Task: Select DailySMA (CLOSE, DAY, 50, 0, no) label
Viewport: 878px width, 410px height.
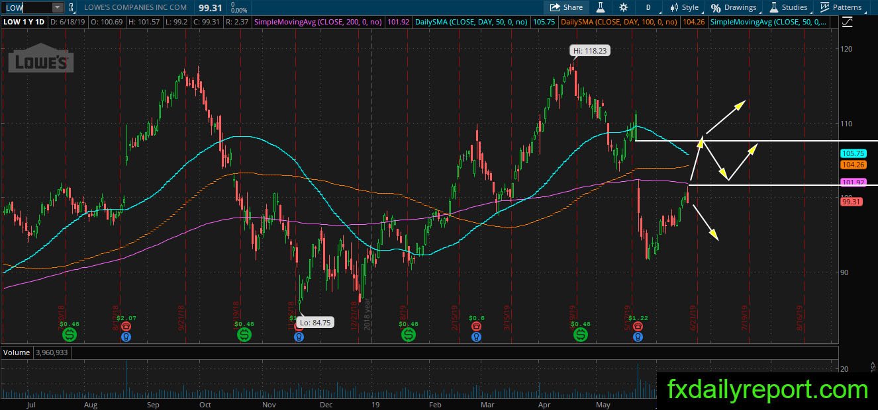Action: click(x=471, y=22)
